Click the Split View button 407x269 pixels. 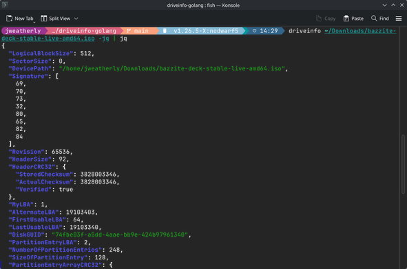[x=56, y=19]
